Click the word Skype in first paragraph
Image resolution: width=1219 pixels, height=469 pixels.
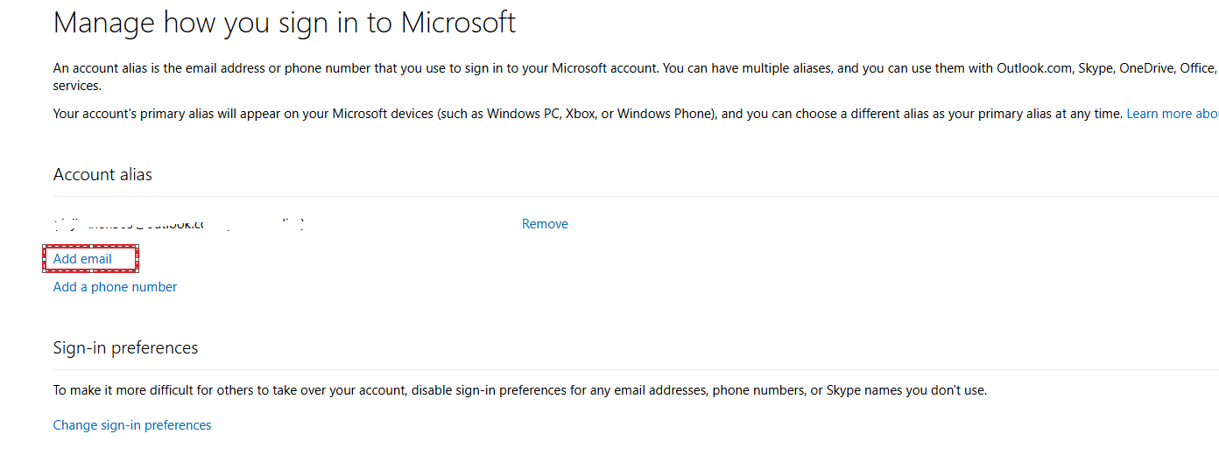point(1095,68)
